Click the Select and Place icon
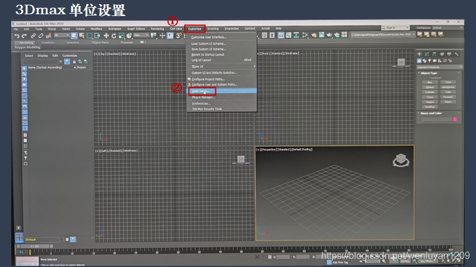476x267 pixels. pos(129,36)
